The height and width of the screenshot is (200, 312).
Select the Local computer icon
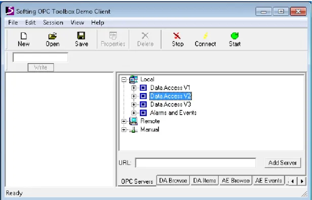coord(133,79)
